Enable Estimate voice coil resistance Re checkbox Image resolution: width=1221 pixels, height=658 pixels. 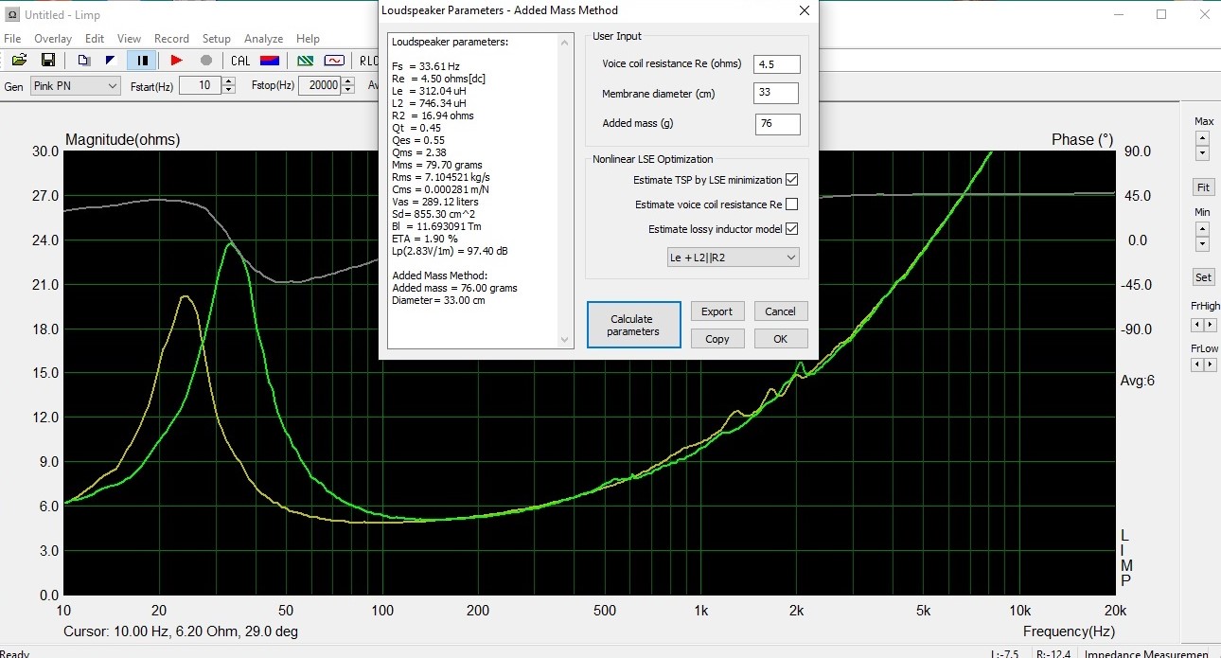(792, 205)
